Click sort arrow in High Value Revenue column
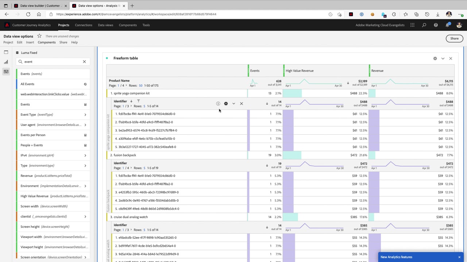 coord(348,83)
